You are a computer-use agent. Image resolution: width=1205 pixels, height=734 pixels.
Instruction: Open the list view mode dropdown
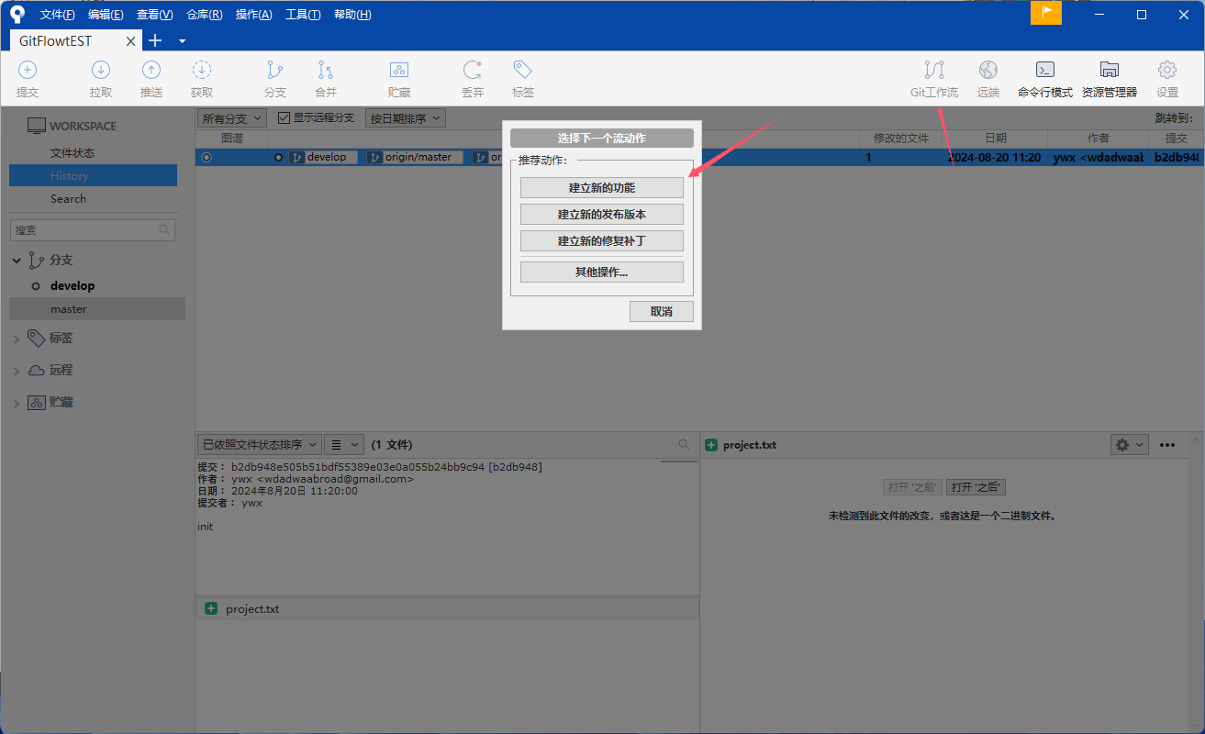click(344, 444)
